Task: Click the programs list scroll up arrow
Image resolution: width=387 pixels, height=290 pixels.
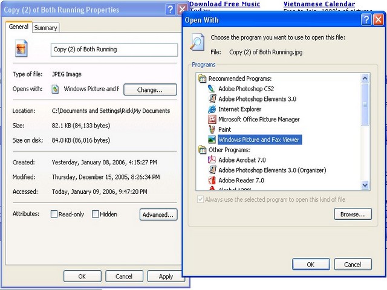Action: 365,79
